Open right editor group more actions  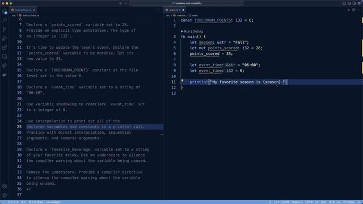point(359,10)
